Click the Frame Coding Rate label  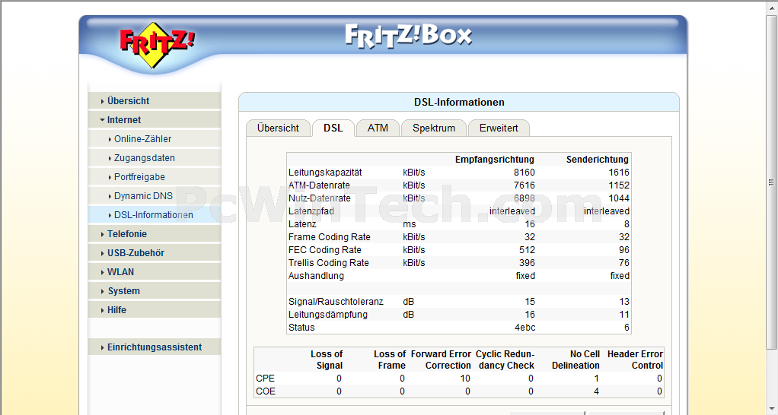(330, 236)
